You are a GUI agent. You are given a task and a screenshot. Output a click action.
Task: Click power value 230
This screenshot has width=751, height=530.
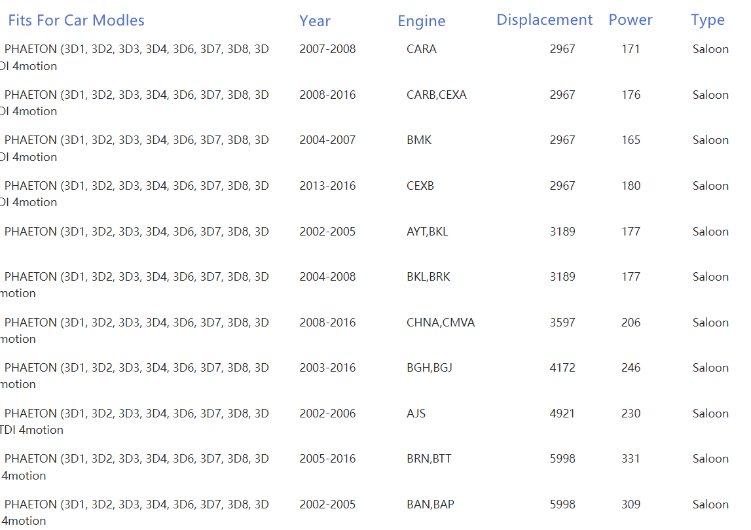coord(631,414)
